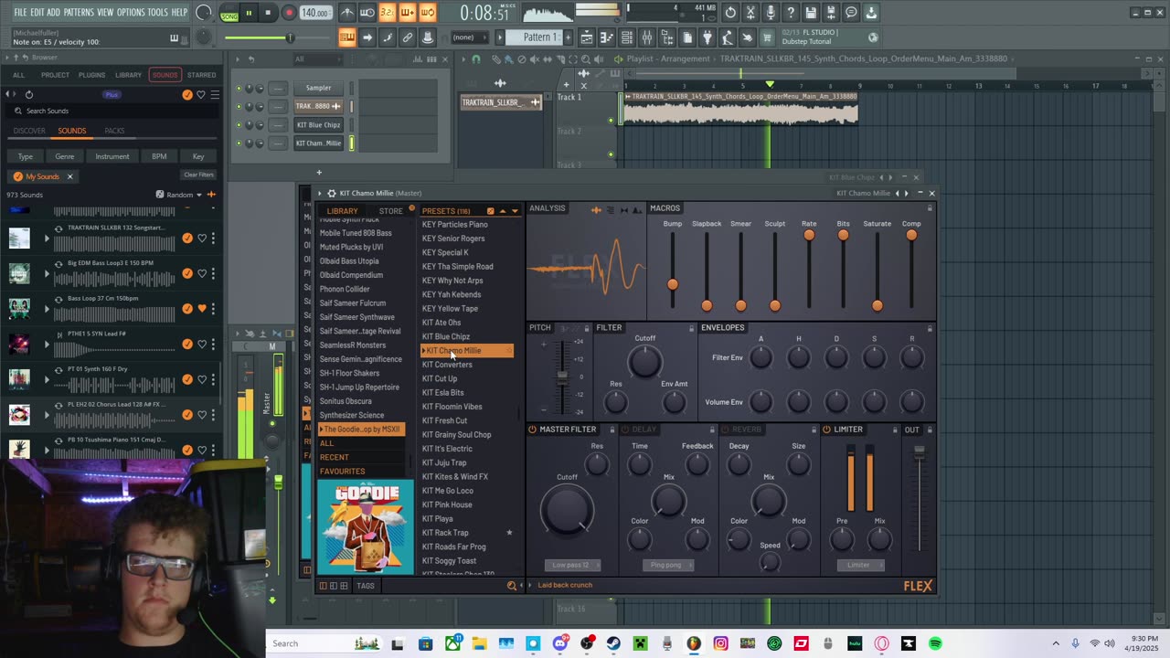Toggle the Limiter power button in FLEX
This screenshot has width=1170, height=658.
(826, 430)
